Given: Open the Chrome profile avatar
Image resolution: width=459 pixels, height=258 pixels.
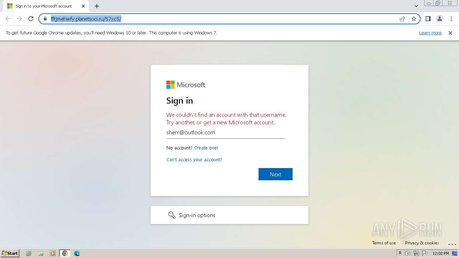Looking at the screenshot, I should tap(439, 19).
